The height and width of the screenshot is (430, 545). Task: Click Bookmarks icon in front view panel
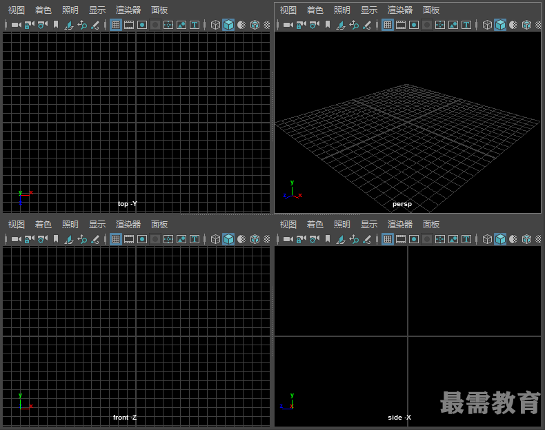pos(56,239)
